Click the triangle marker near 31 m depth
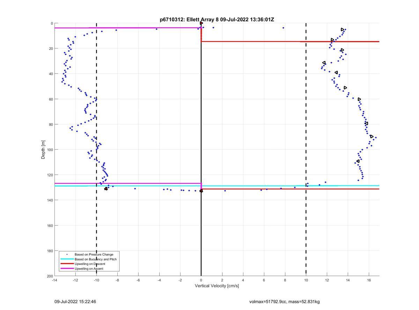Viewport: 419px width, 310px height. click(324, 63)
